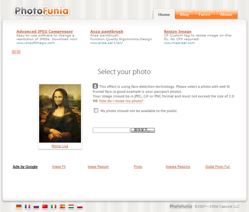Go to the About tab

point(226,15)
